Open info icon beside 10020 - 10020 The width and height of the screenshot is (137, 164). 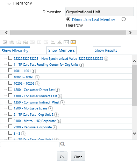coord(37,77)
